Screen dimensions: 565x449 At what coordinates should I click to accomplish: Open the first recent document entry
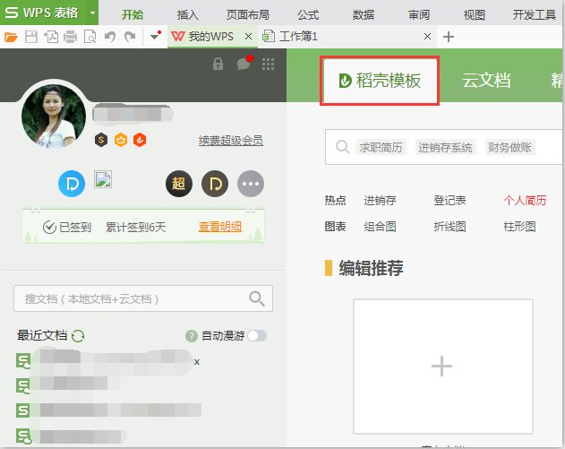click(108, 360)
